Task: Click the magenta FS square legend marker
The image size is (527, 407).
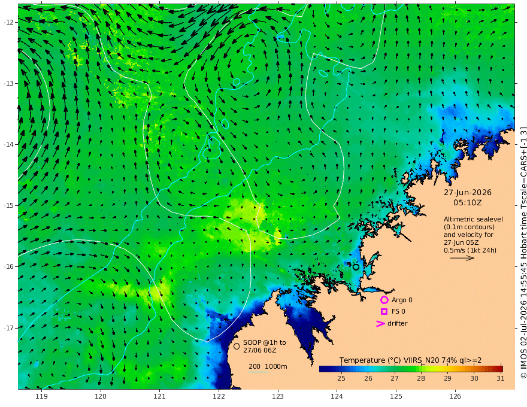Action: pos(384,311)
